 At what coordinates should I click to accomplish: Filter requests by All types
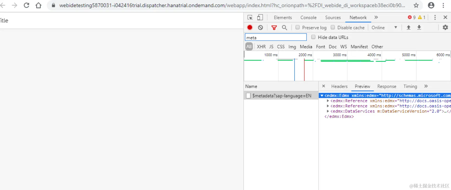point(249,47)
